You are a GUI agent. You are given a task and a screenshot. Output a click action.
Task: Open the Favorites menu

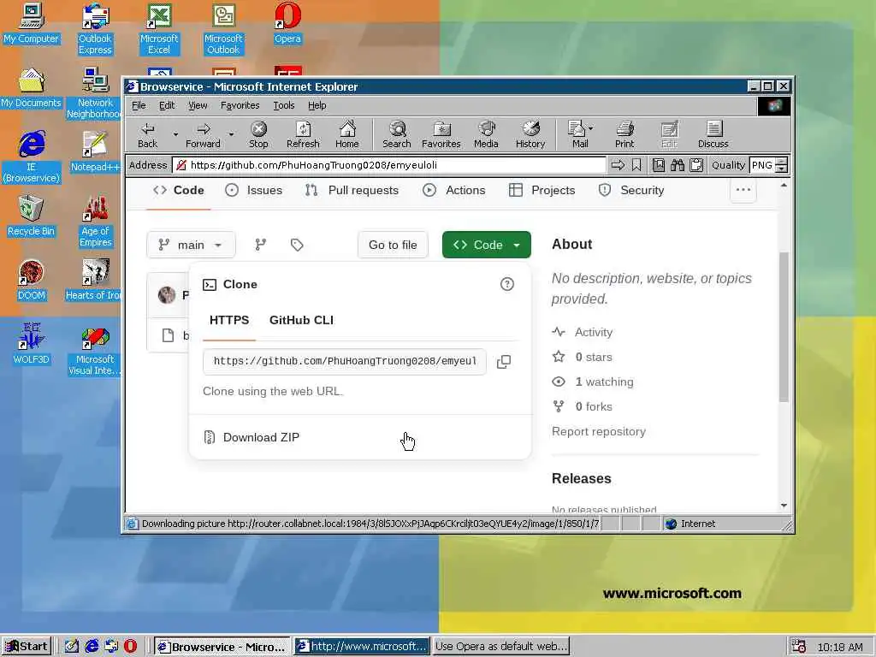pyautogui.click(x=240, y=105)
